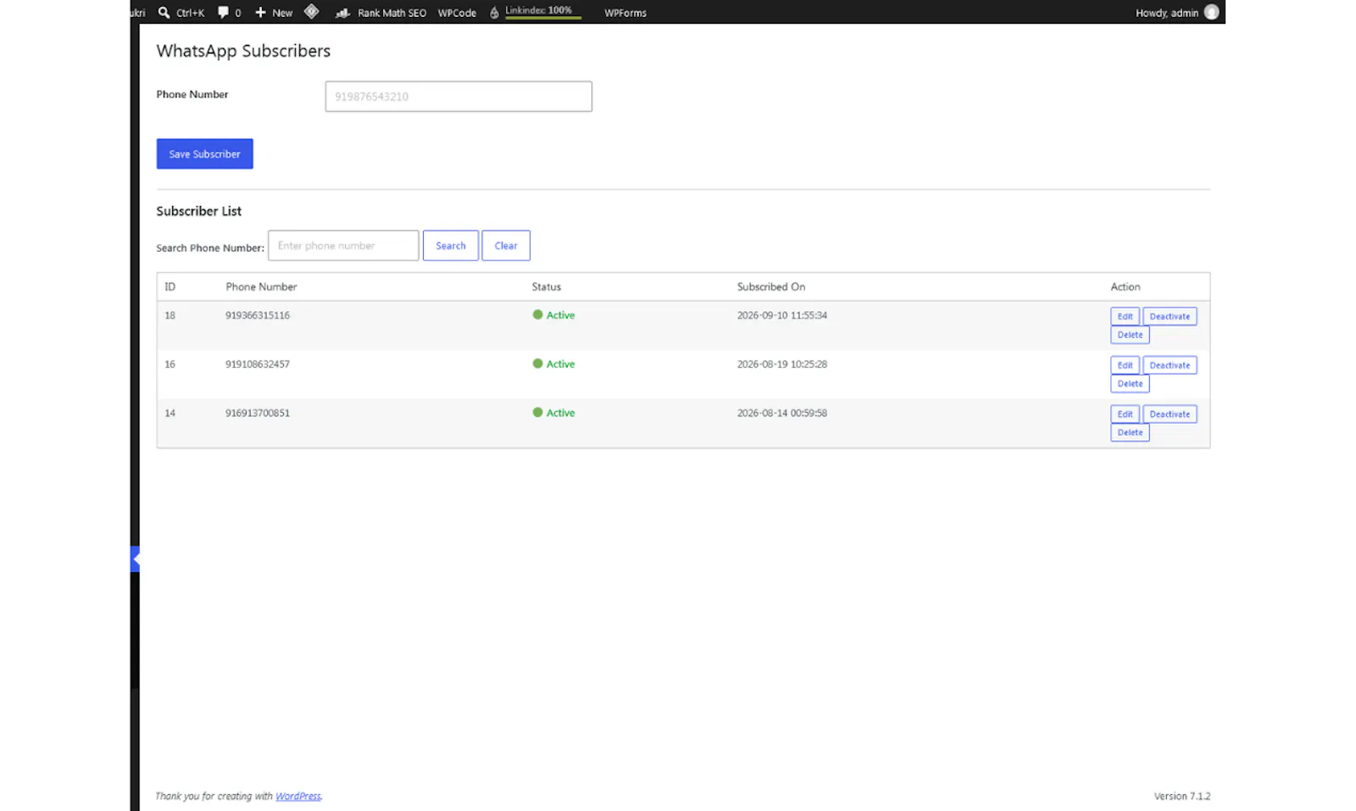Open the WPCode menu item
This screenshot has width=1356, height=811.
click(x=457, y=13)
